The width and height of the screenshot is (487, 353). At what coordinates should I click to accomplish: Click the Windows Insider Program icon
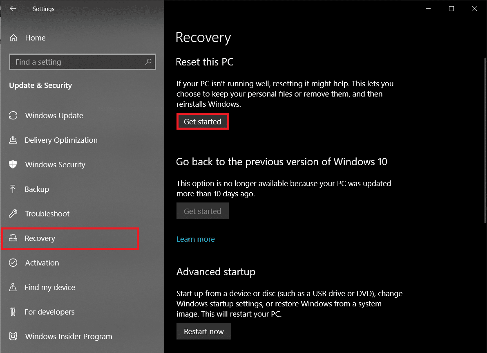(x=13, y=336)
